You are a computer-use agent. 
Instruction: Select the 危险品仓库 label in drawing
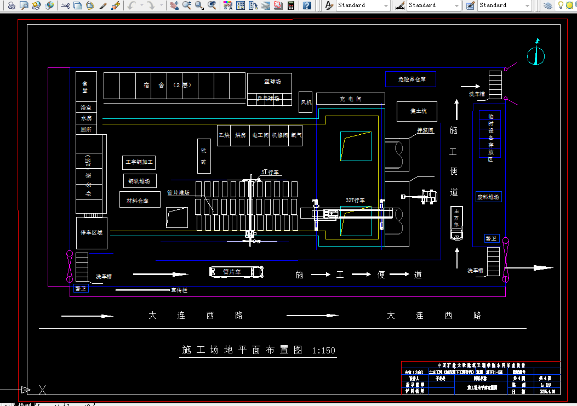click(x=412, y=79)
